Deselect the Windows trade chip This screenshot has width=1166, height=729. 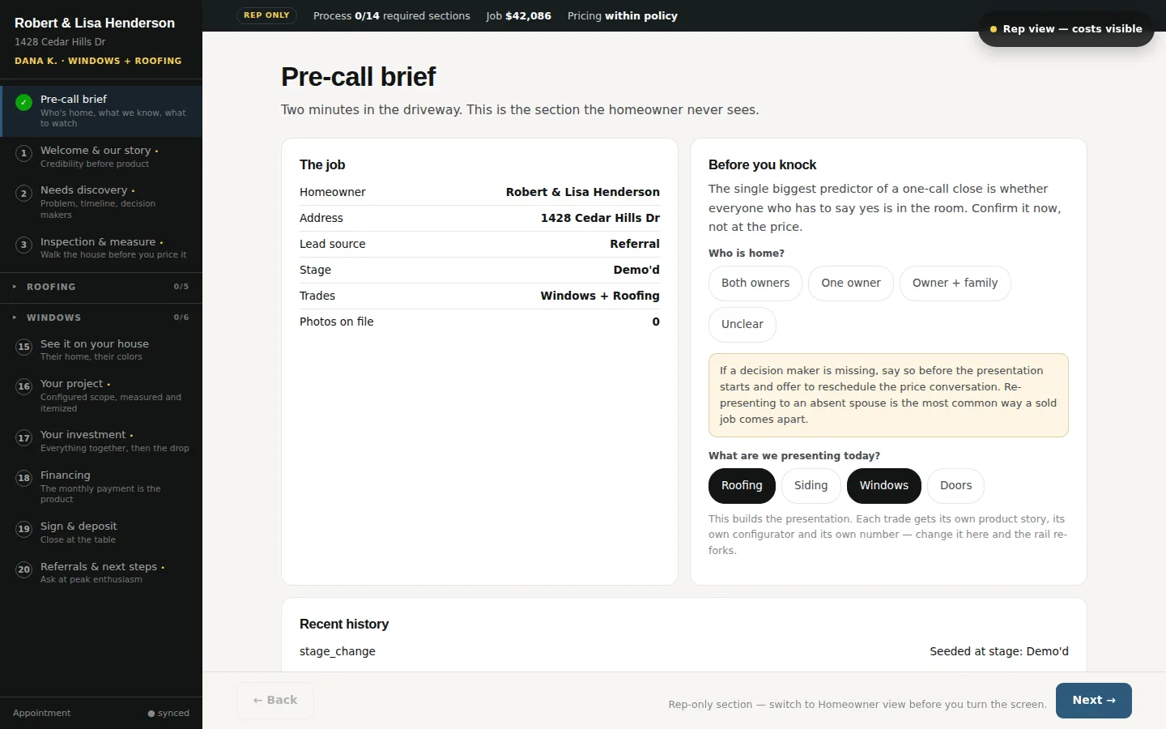pyautogui.click(x=884, y=486)
